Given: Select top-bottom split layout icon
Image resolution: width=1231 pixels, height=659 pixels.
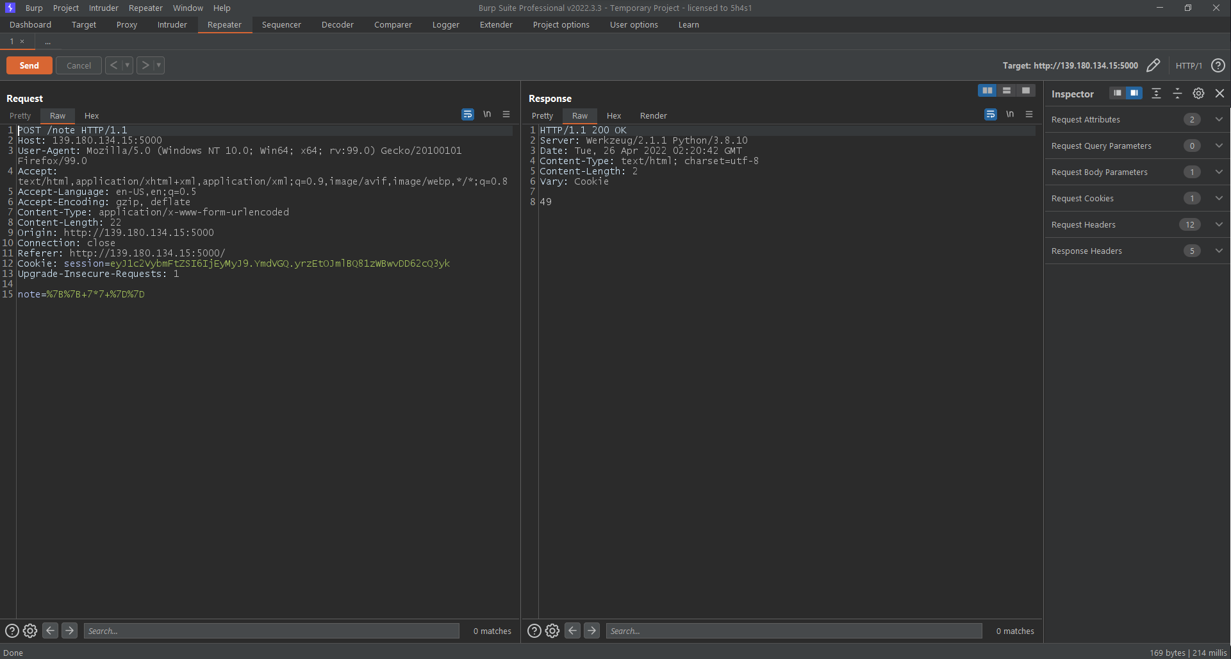Looking at the screenshot, I should point(1007,90).
